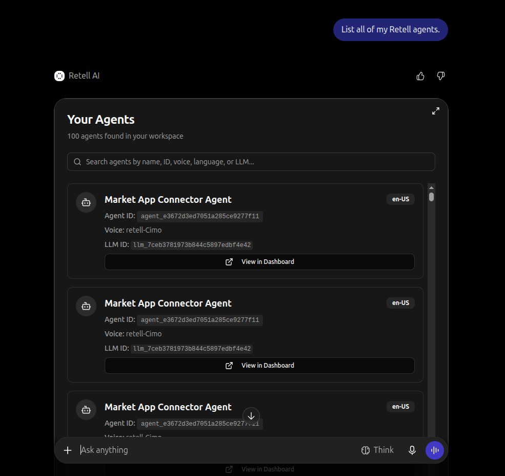The width and height of the screenshot is (505, 476).
Task: Click the plus attach icon in chat box
Action: (68, 450)
